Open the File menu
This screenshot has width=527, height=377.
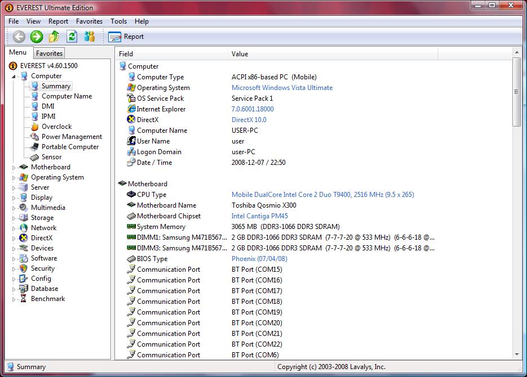click(x=14, y=21)
